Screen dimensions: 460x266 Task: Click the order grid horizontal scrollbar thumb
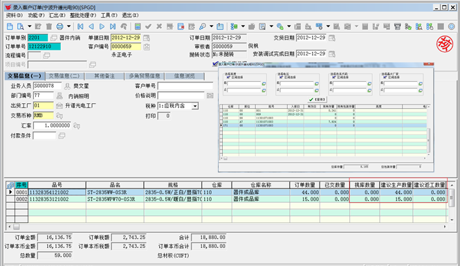pyautogui.click(x=17, y=227)
